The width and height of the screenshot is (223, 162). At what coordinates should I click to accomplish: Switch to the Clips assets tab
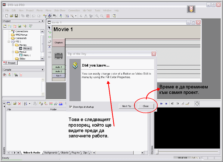85,153
